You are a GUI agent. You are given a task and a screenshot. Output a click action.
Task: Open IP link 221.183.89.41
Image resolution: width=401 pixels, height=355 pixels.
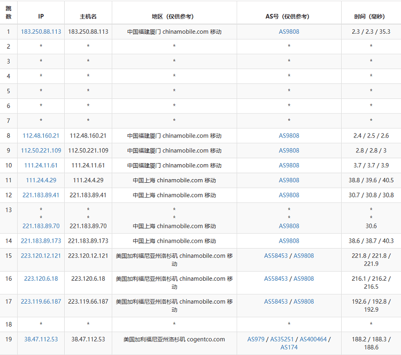click(41, 195)
